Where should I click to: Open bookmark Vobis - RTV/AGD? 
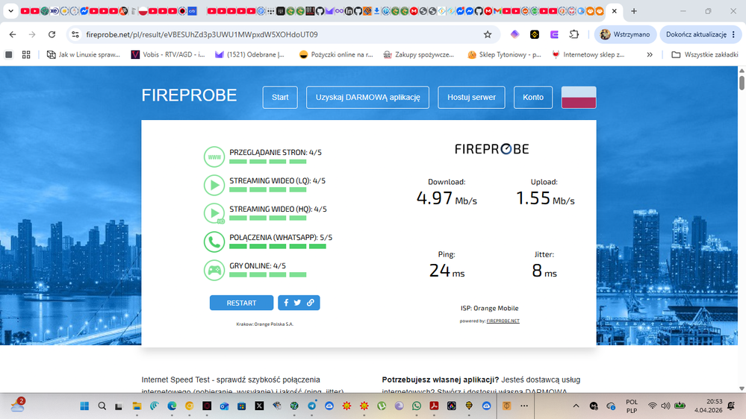coord(168,54)
